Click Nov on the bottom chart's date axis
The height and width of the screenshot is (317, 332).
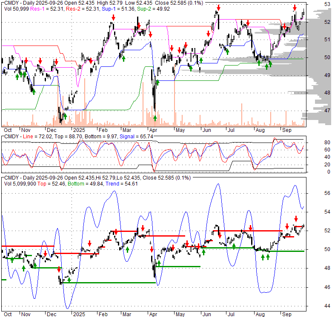(x=26, y=314)
